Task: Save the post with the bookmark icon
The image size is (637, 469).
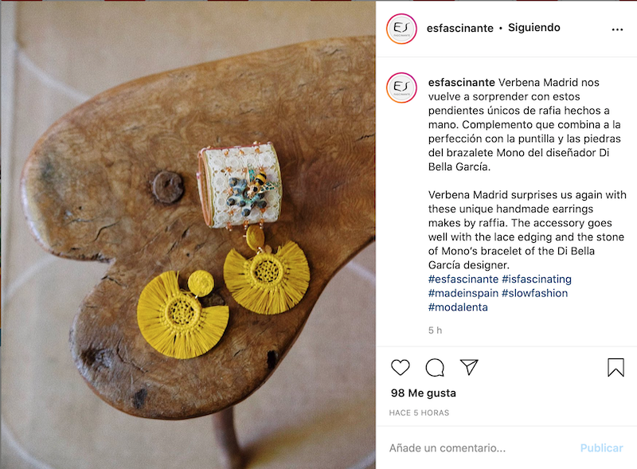Action: 616,367
